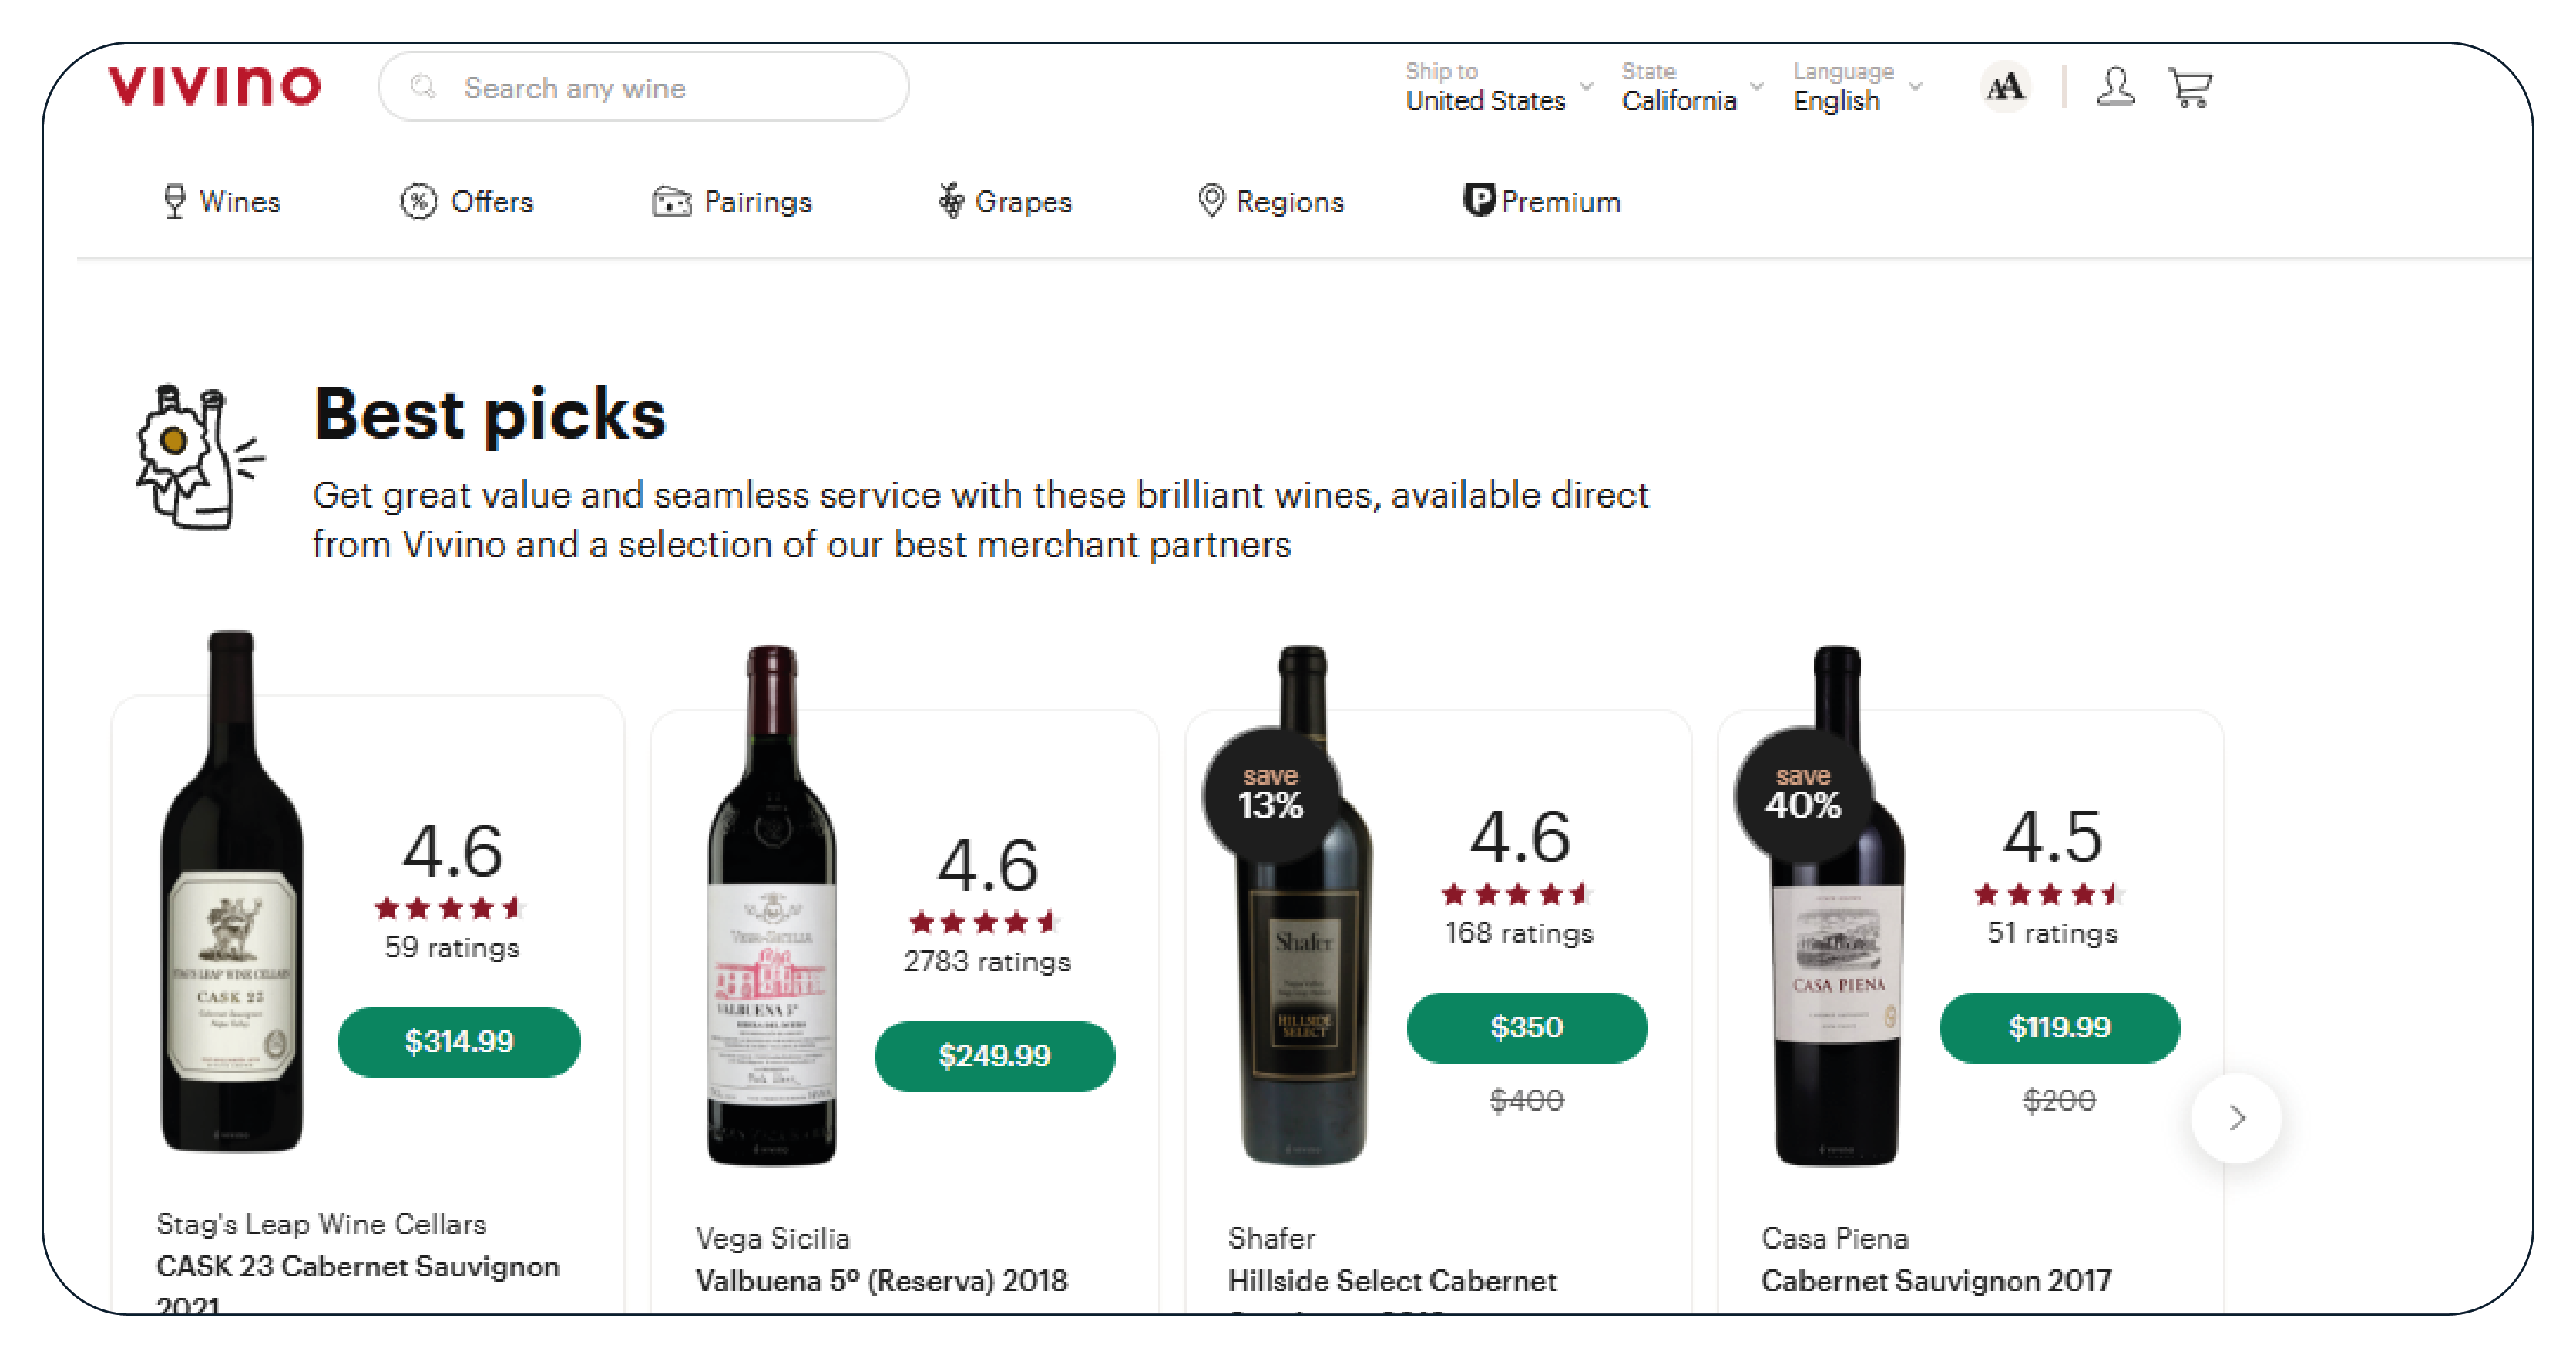The height and width of the screenshot is (1358, 2576).
Task: Open the Language English selector
Action: click(1856, 87)
